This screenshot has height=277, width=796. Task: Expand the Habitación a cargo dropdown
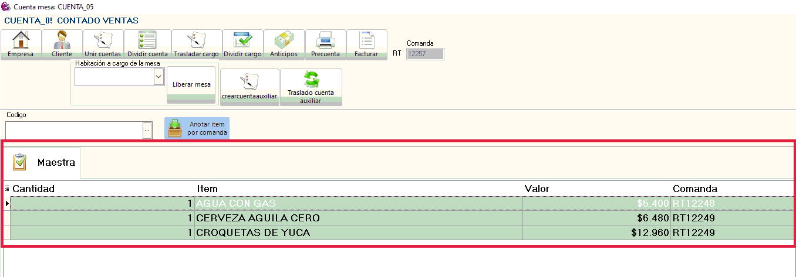tap(158, 77)
